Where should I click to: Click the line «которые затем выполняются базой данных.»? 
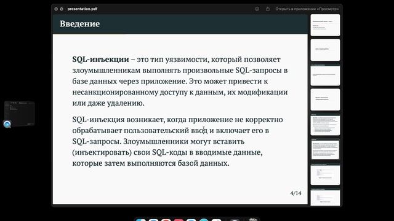click(x=151, y=163)
